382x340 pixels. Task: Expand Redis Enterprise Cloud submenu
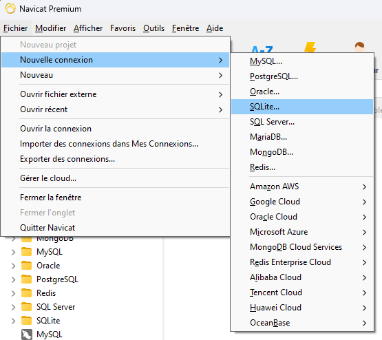[x=302, y=262]
